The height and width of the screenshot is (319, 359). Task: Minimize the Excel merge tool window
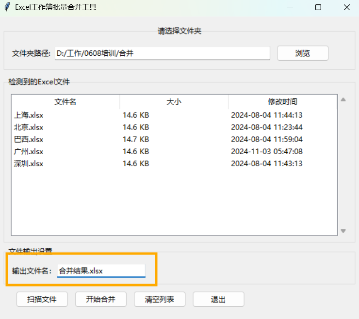[290, 7]
